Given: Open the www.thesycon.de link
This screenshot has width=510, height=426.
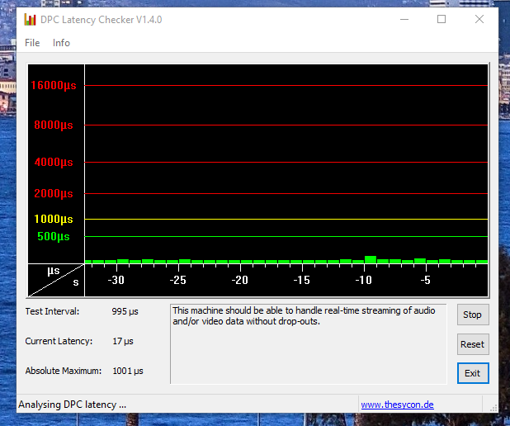Looking at the screenshot, I should point(397,405).
